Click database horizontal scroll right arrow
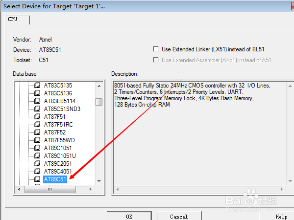294x220 pixels. 90,189
